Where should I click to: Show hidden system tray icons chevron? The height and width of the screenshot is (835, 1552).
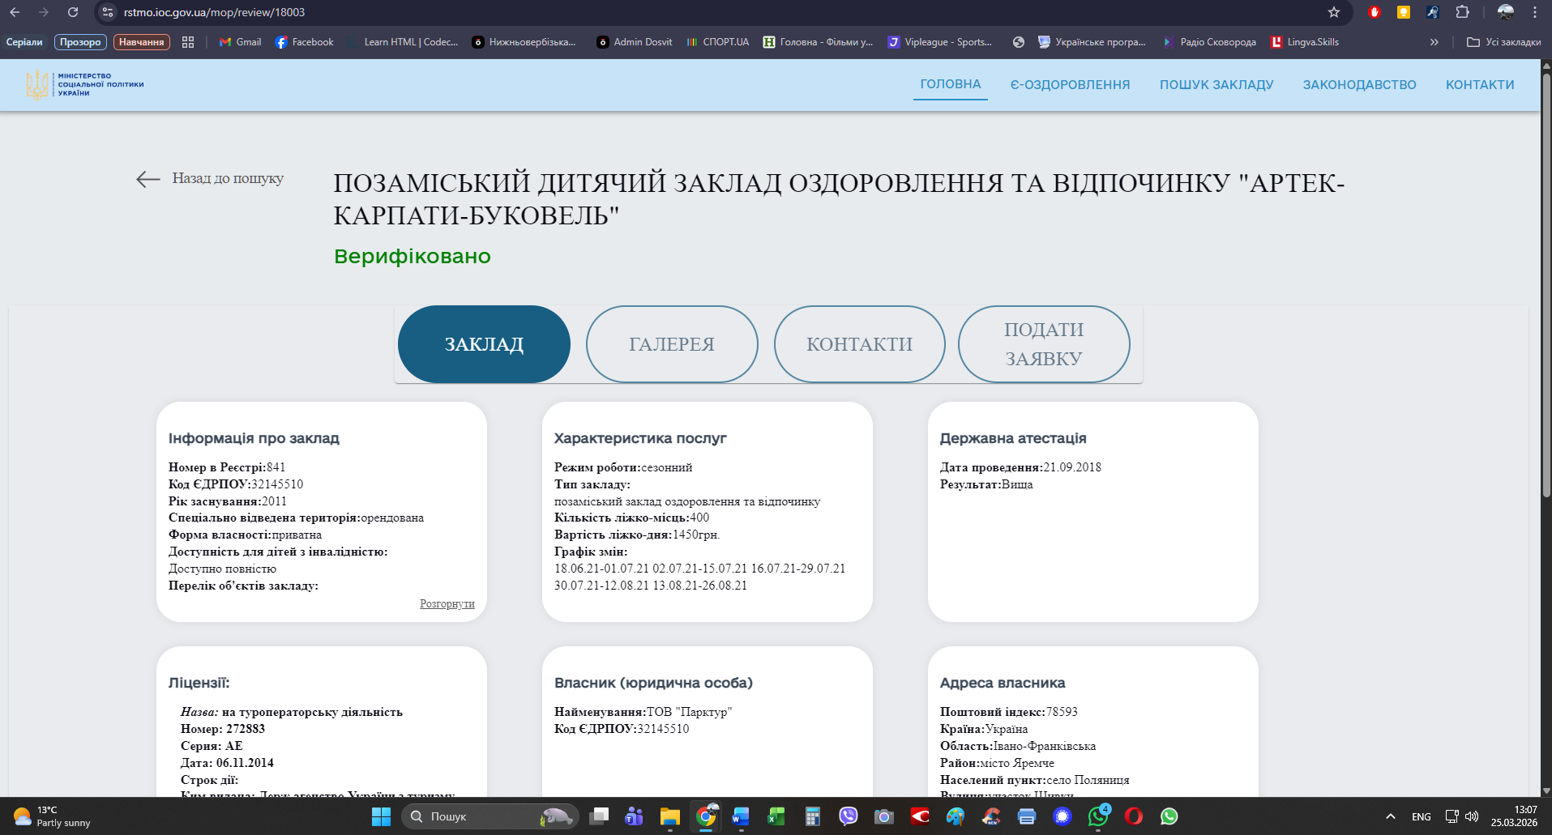click(1390, 816)
